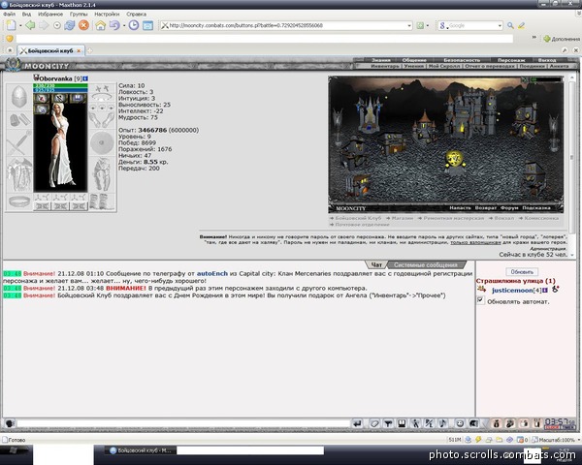
Task: Click the green health bar
Action: 60,85
